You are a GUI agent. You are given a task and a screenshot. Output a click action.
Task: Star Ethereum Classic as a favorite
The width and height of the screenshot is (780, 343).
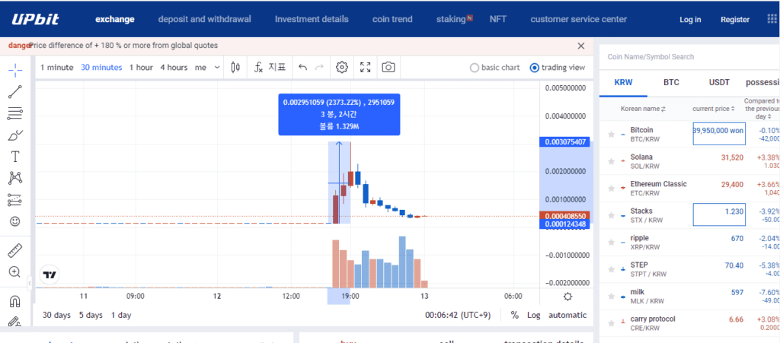tap(611, 188)
